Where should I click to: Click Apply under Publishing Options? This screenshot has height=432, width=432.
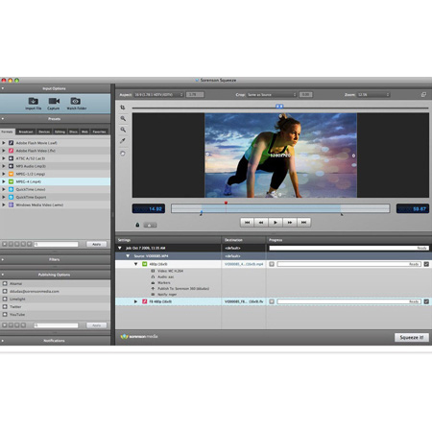[96, 325]
